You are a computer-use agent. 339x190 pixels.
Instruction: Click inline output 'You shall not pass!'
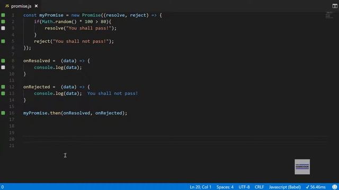point(112,93)
